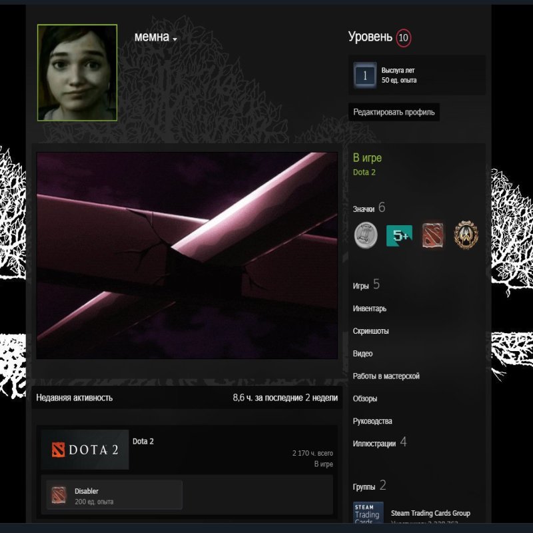
Task: Click the red Dota 2 badge in Значки
Action: [432, 235]
